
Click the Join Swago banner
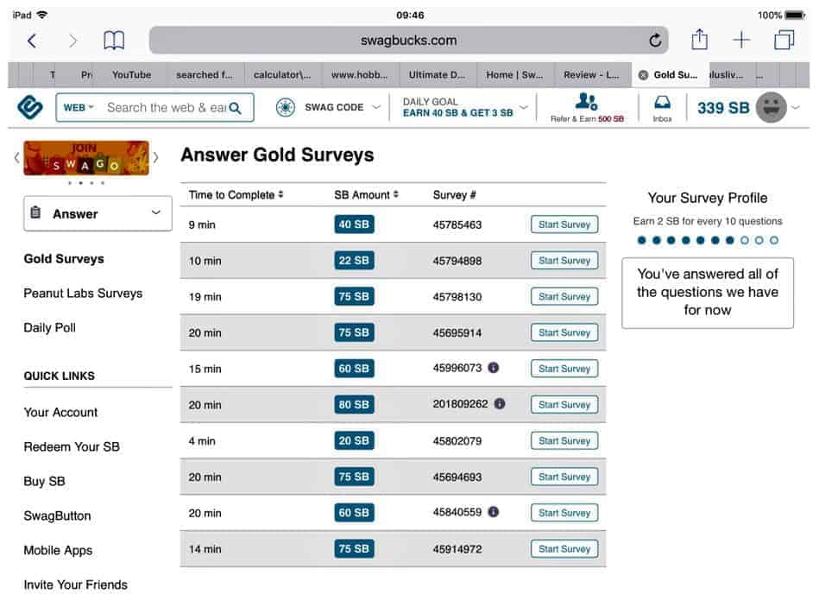click(x=86, y=158)
